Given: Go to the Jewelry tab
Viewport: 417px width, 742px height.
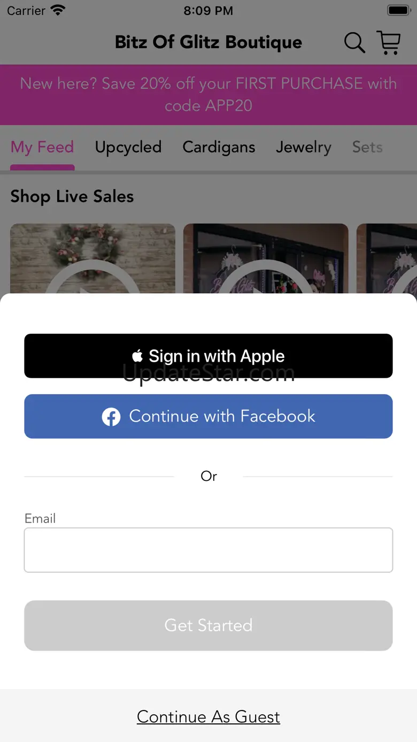Looking at the screenshot, I should coord(304,147).
